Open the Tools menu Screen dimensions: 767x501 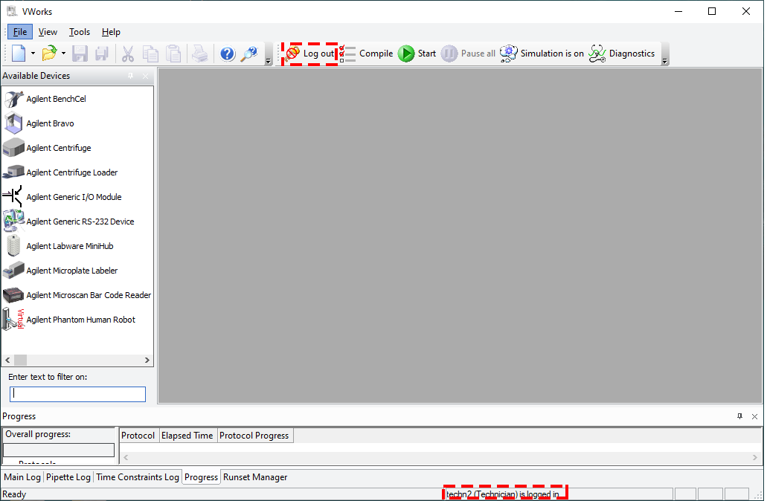80,32
